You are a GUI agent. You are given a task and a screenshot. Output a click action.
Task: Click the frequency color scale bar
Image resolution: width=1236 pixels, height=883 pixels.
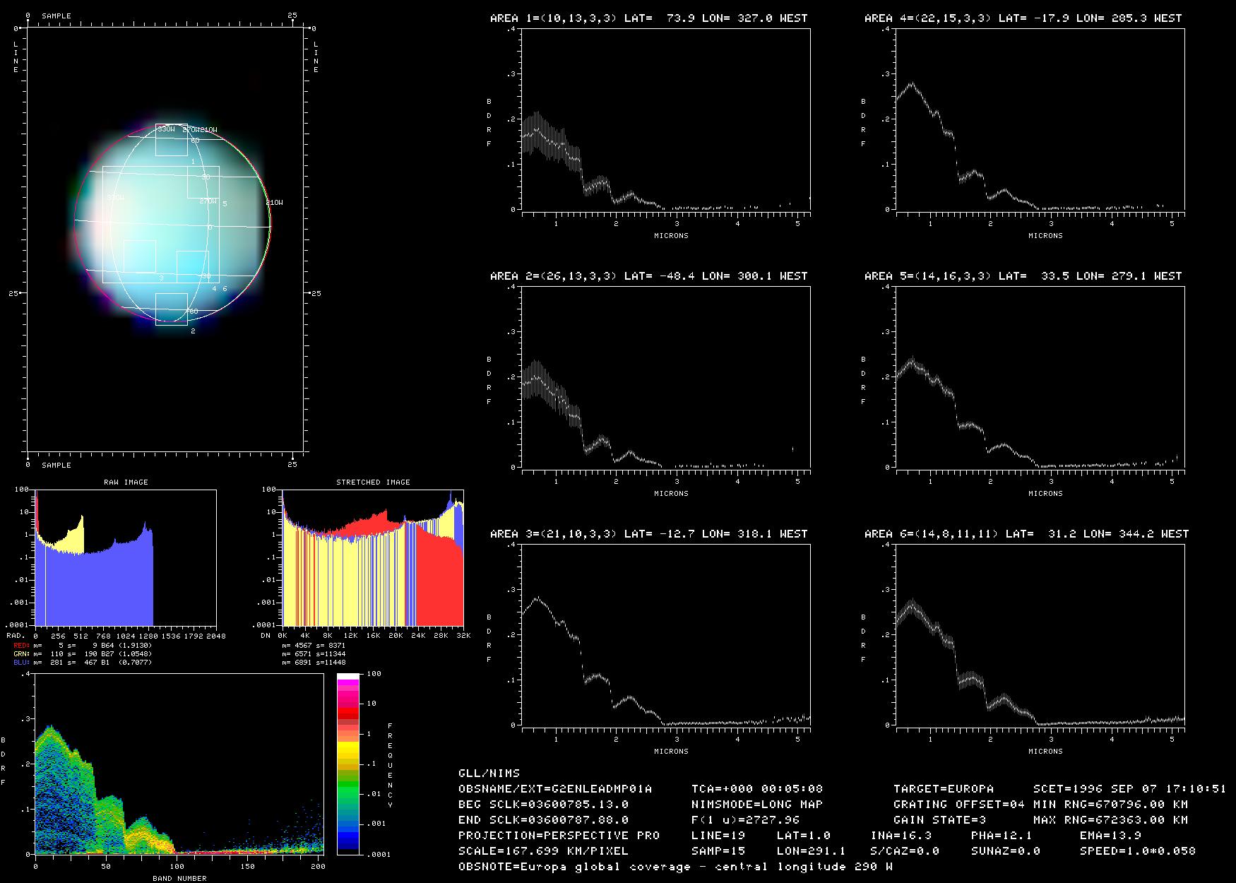coord(349,764)
